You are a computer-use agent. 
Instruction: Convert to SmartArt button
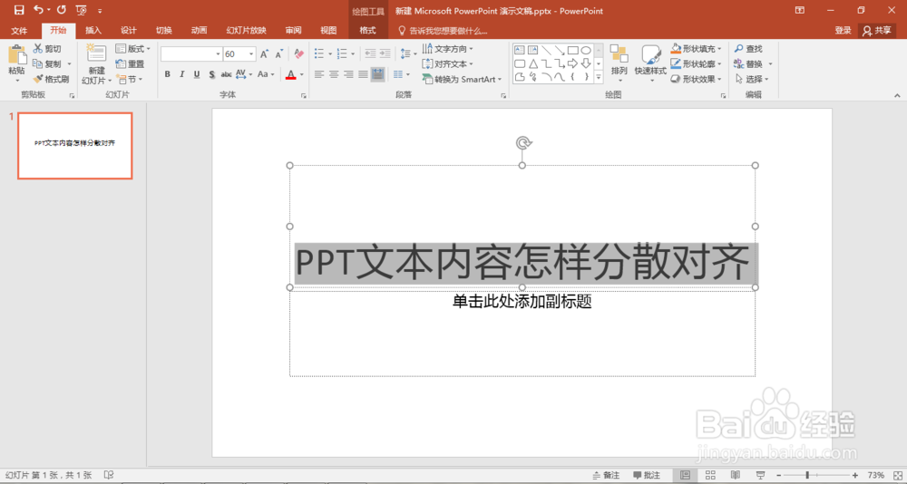point(461,79)
